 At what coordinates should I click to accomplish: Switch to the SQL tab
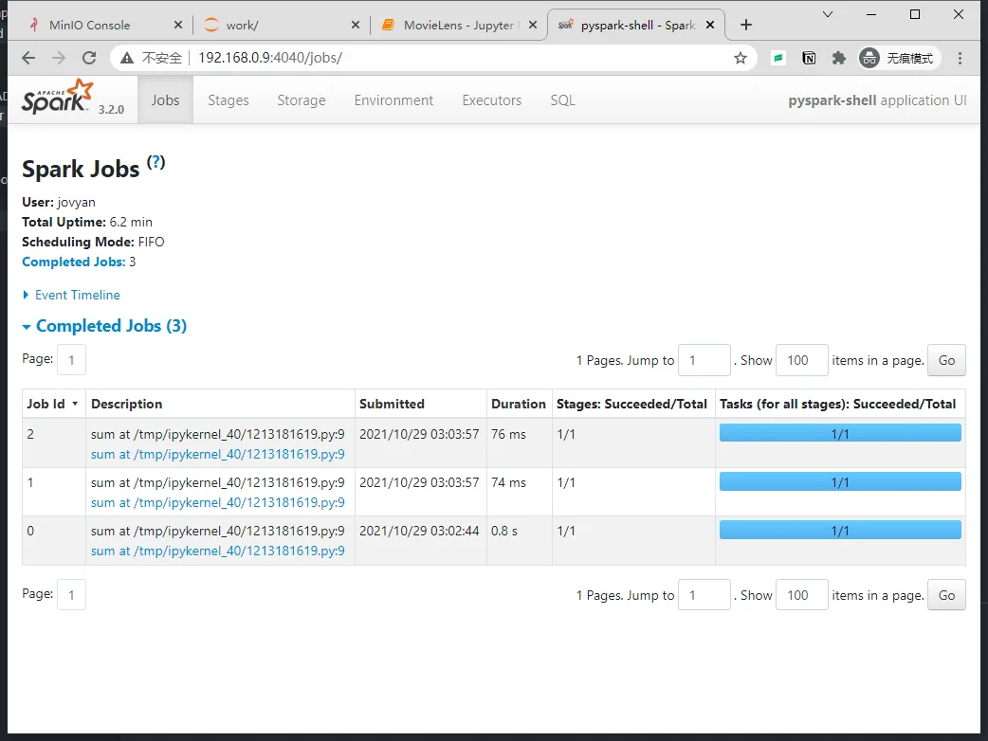click(562, 99)
